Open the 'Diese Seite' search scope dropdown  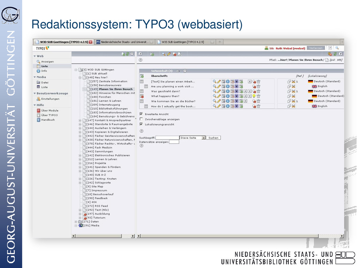[x=192, y=137]
